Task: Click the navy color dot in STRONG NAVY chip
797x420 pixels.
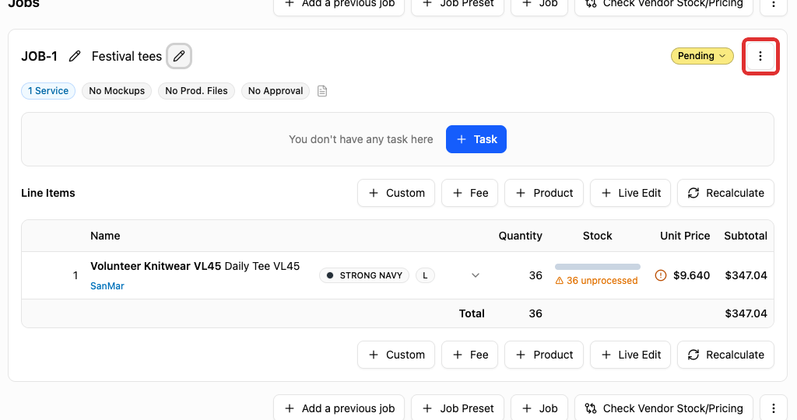Action: tap(330, 275)
